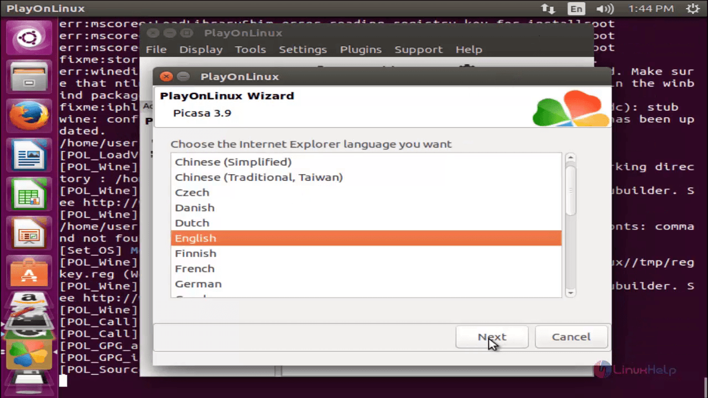
Task: Open Tools menu in PlayOnLinux main window
Action: pos(251,49)
